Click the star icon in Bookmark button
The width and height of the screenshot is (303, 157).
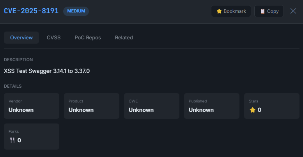pos(219,11)
